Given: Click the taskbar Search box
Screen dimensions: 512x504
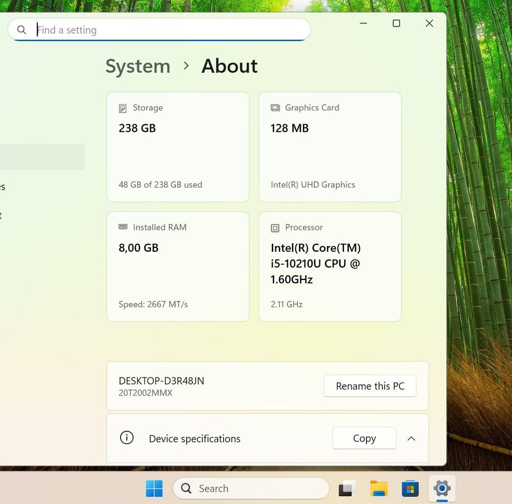Looking at the screenshot, I should click(x=251, y=488).
